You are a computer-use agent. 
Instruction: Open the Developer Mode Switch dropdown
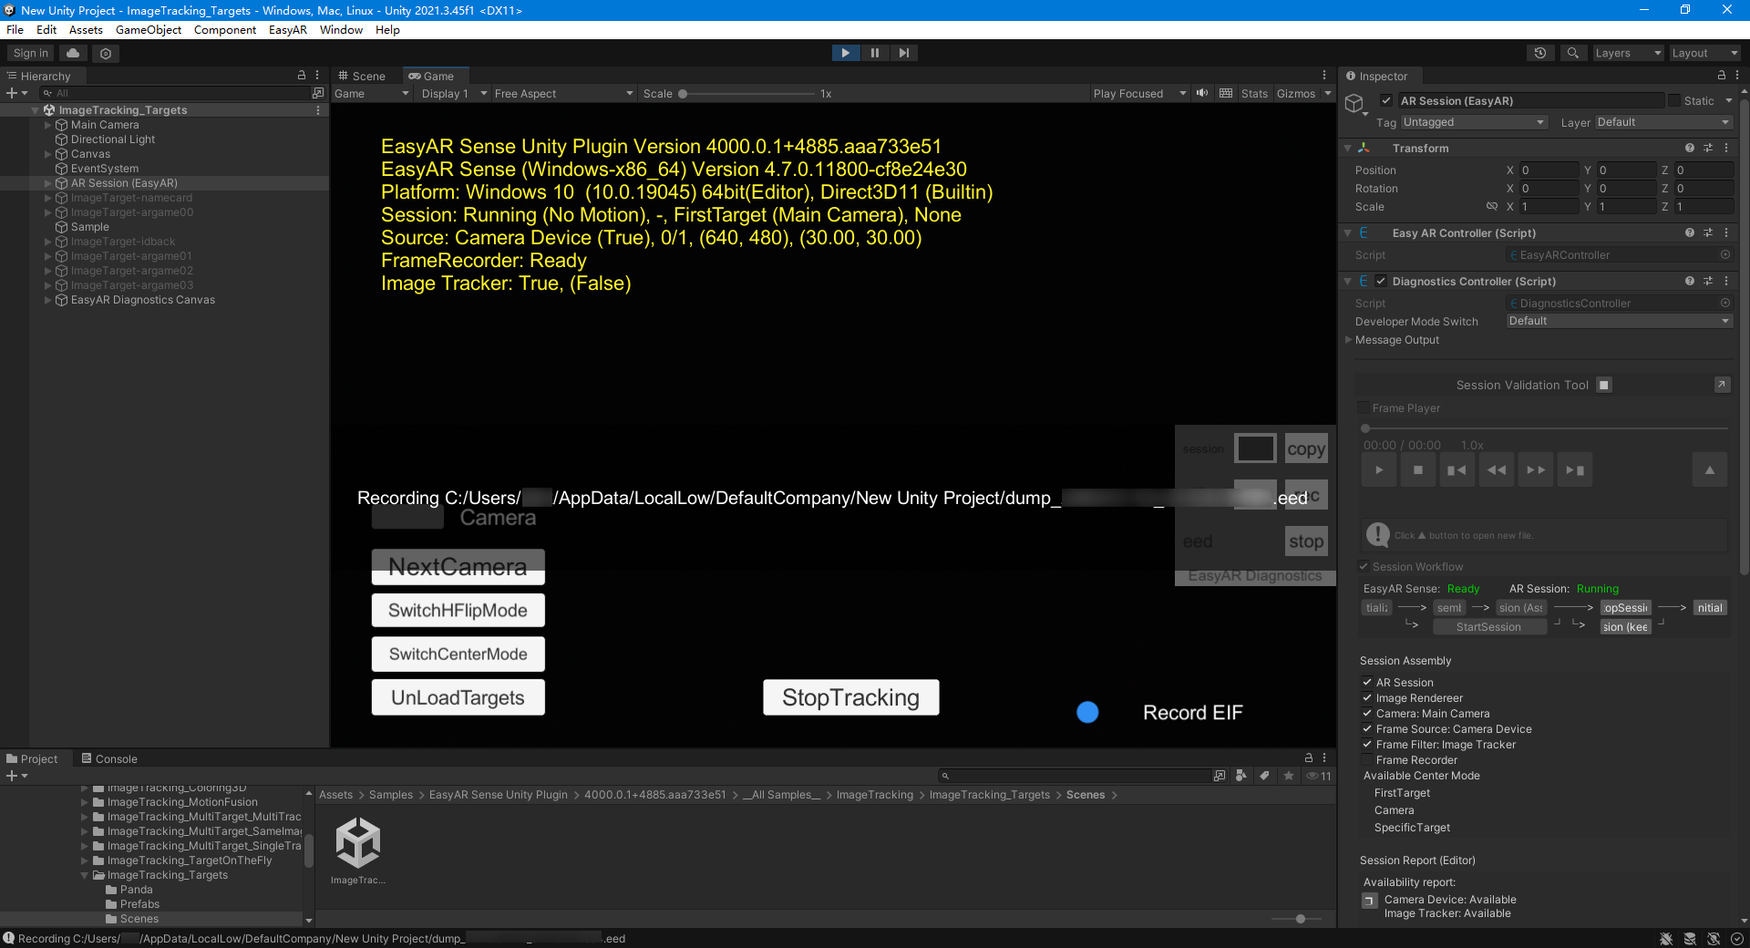click(x=1618, y=321)
